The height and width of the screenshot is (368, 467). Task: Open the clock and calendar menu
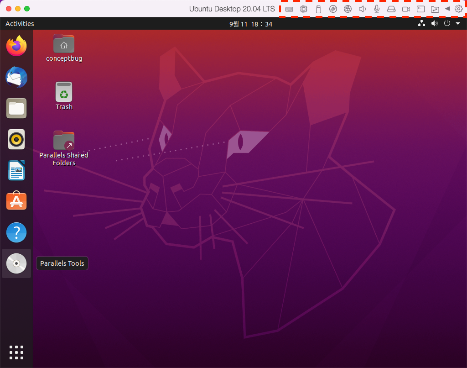(251, 24)
